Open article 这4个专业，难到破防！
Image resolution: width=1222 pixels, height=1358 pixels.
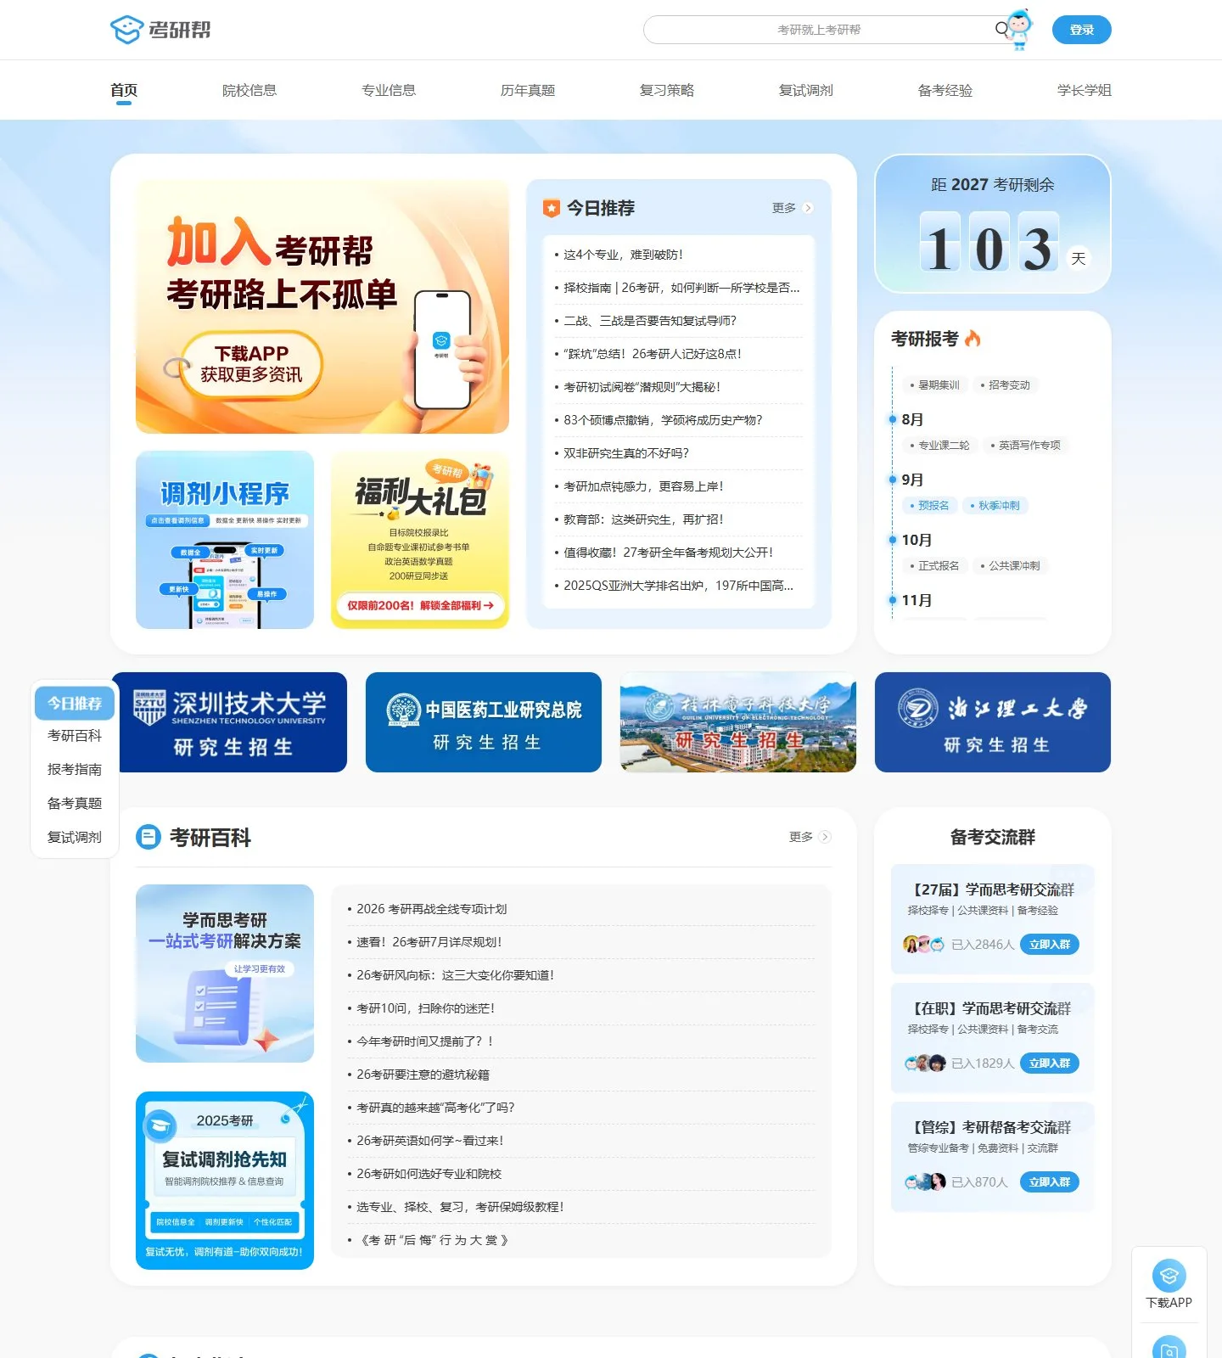623,255
